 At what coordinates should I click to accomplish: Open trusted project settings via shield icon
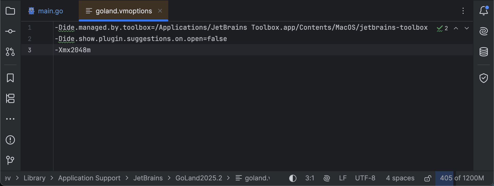coord(484,78)
